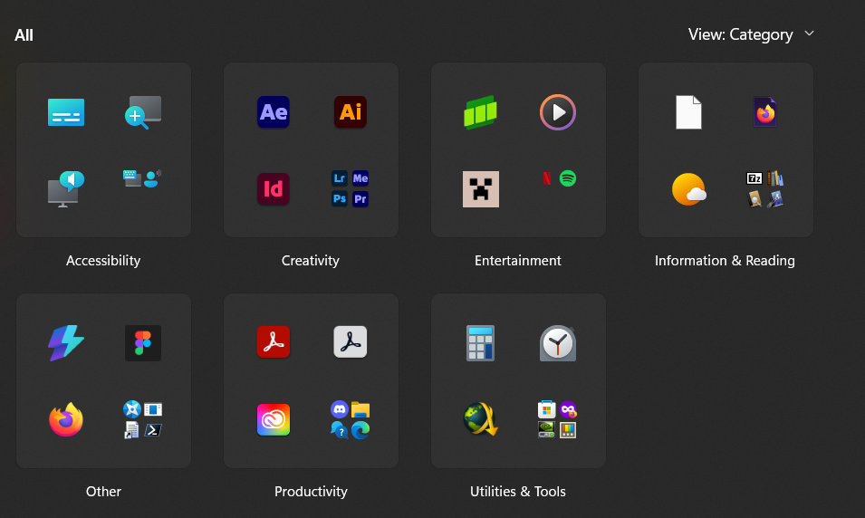Open Adobe InDesign
This screenshot has height=518, width=865.
coord(274,189)
